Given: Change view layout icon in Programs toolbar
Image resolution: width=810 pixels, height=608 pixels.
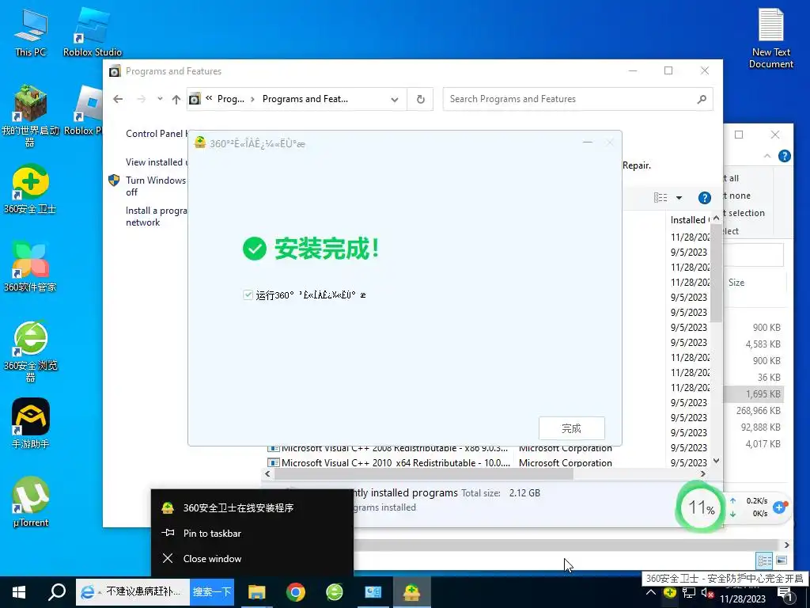Looking at the screenshot, I should (660, 197).
